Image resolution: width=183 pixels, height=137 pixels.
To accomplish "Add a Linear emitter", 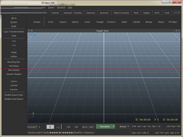I will (x=87, y=22).
